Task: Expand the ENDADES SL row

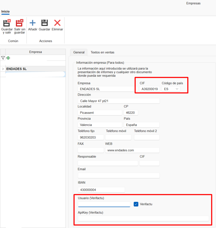Action: pos(3,69)
